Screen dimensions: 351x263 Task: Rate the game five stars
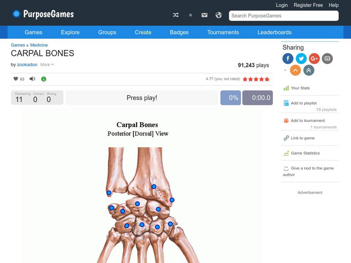coord(266,79)
